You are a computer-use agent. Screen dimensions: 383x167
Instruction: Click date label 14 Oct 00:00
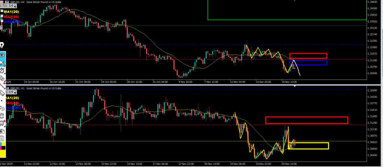(x=32, y=82)
